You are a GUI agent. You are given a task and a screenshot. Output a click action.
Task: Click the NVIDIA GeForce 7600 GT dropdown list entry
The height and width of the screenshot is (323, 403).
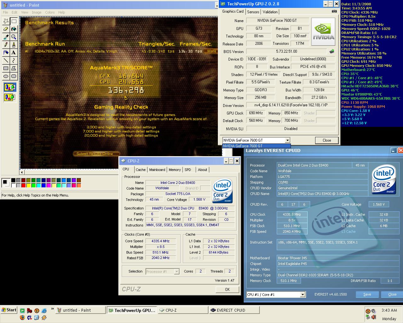click(256, 146)
